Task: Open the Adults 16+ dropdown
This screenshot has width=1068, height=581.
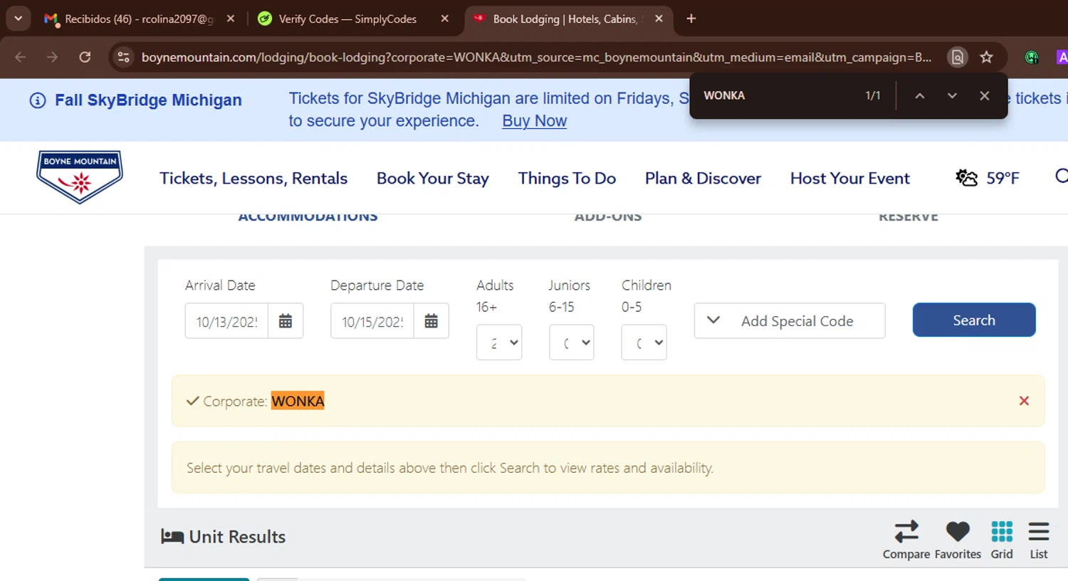Action: coord(499,342)
